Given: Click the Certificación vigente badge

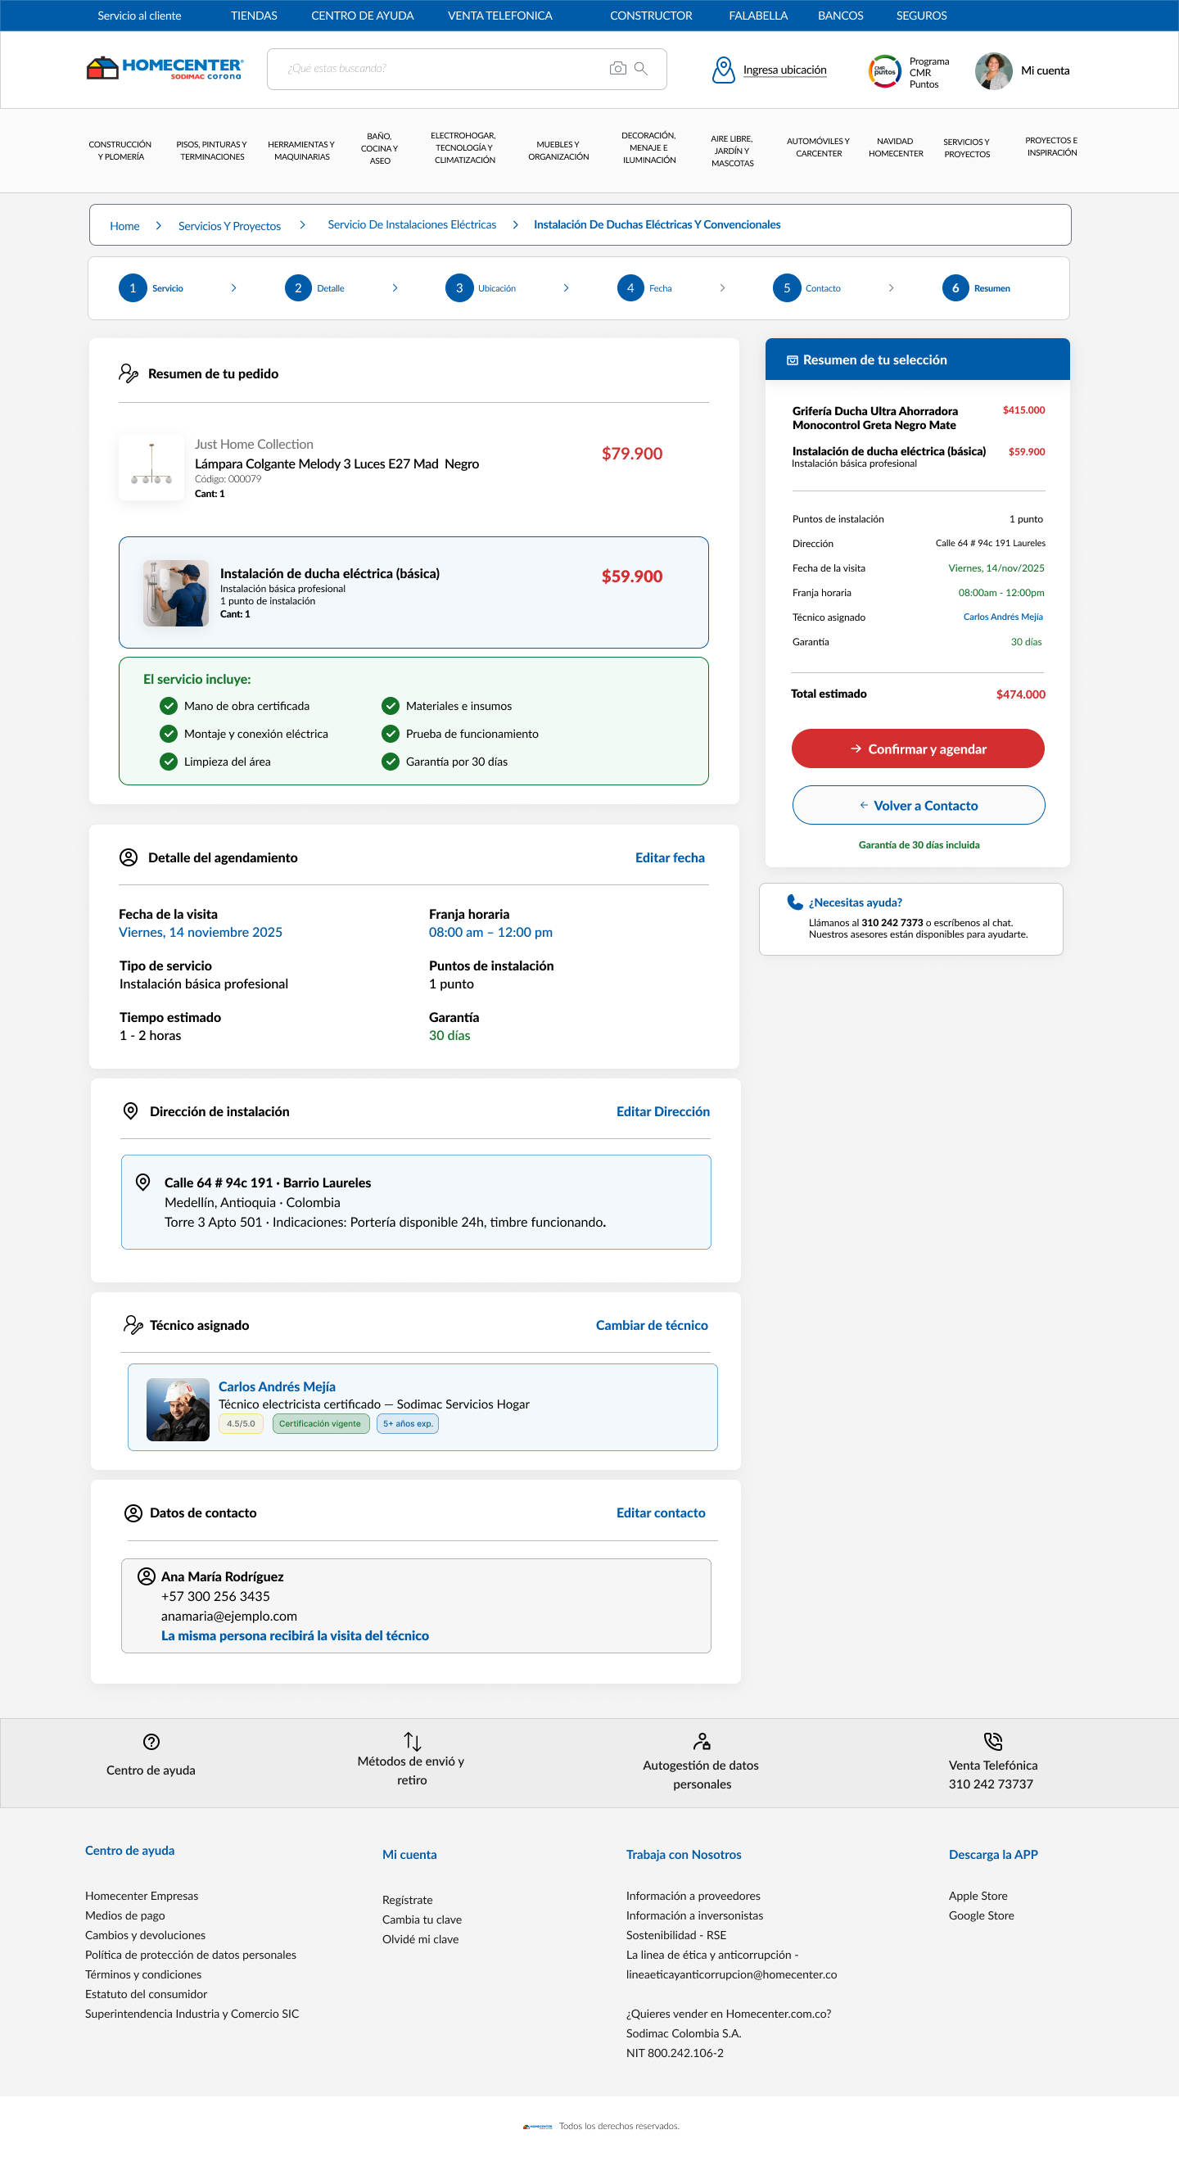Looking at the screenshot, I should (x=321, y=1423).
